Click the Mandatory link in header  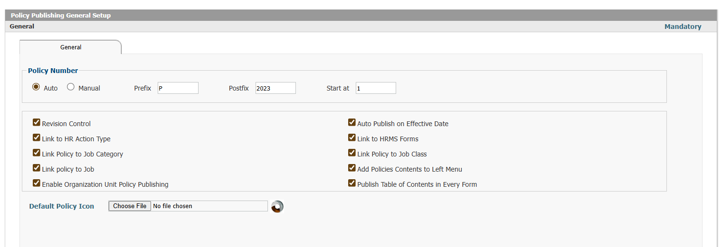pos(683,27)
